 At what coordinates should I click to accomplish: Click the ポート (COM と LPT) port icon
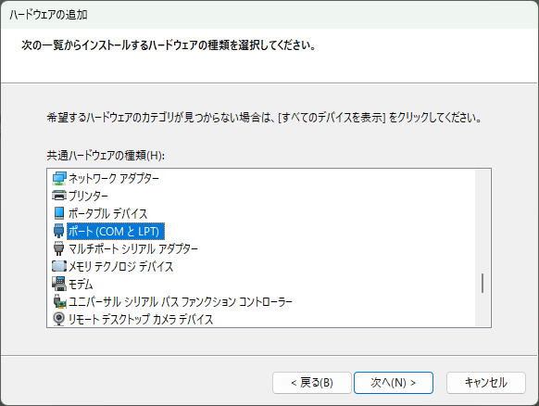[x=58, y=231]
